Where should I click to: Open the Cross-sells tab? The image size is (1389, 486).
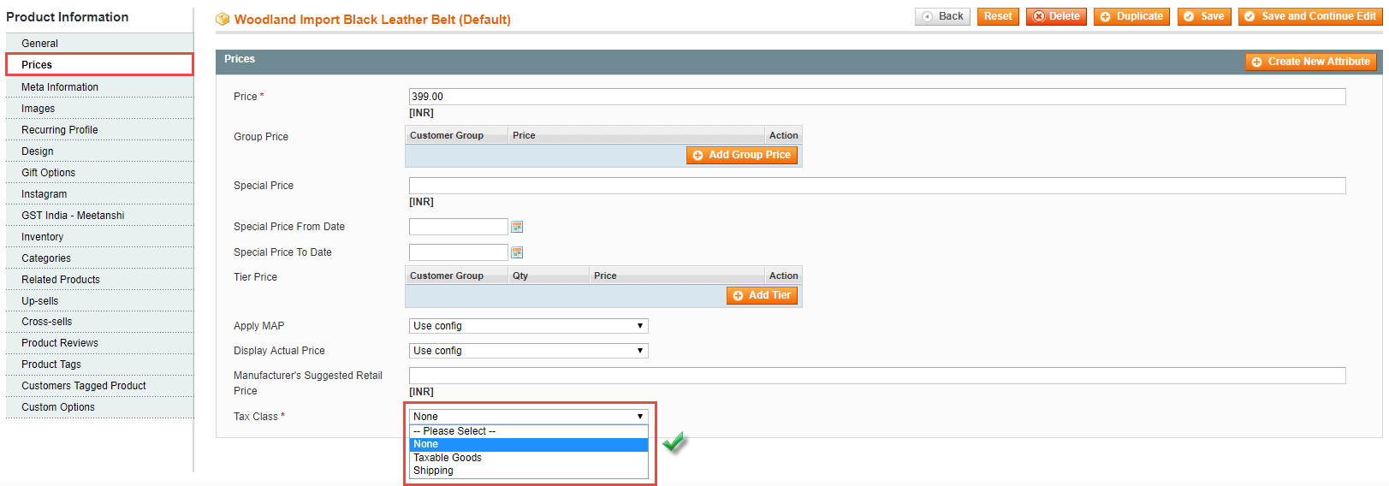click(99, 322)
